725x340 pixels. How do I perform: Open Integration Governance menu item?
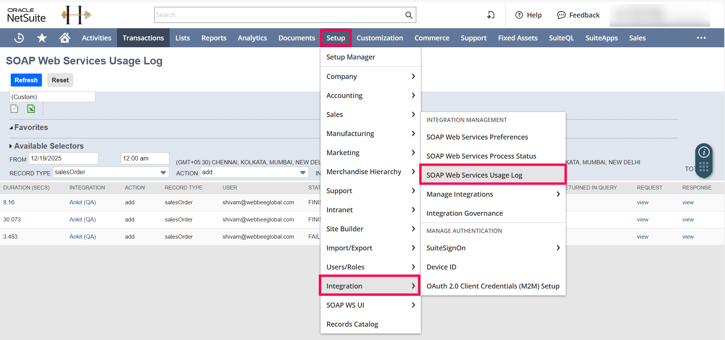pos(464,213)
